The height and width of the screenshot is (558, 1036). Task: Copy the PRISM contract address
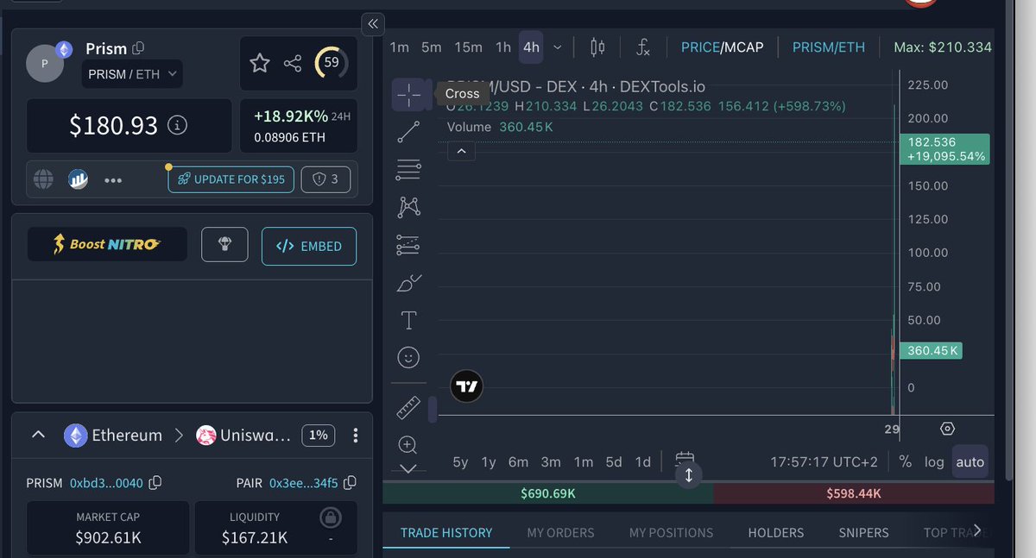tap(156, 483)
